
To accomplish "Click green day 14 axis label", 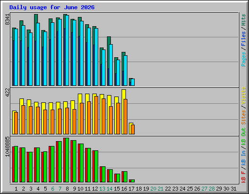I will [109, 189].
